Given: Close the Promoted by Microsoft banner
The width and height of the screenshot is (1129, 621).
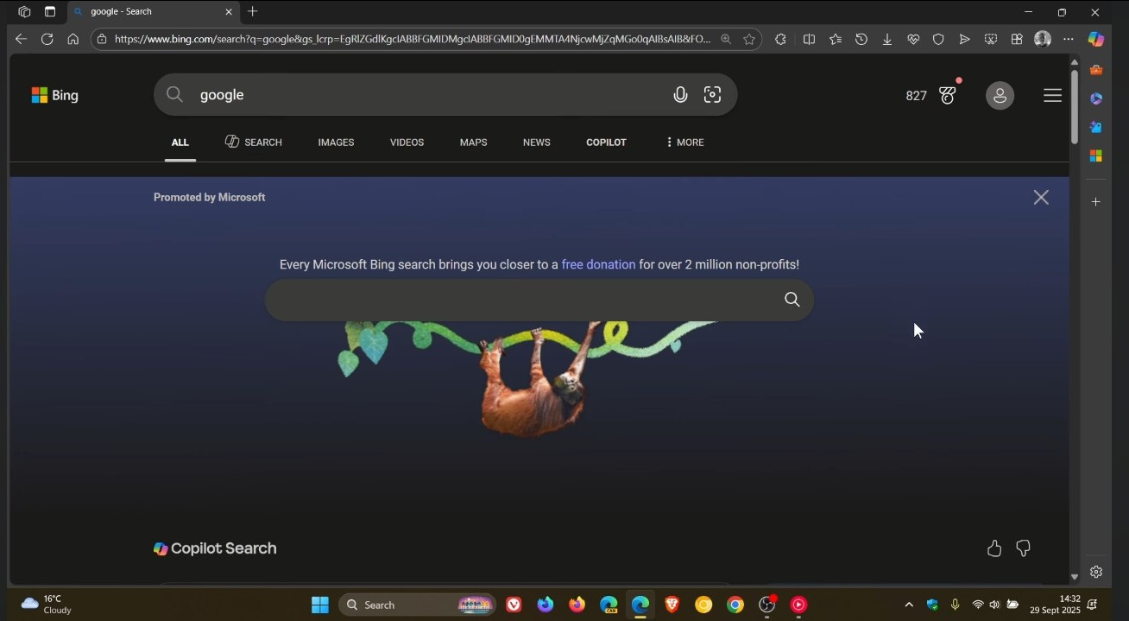Looking at the screenshot, I should pos(1041,197).
